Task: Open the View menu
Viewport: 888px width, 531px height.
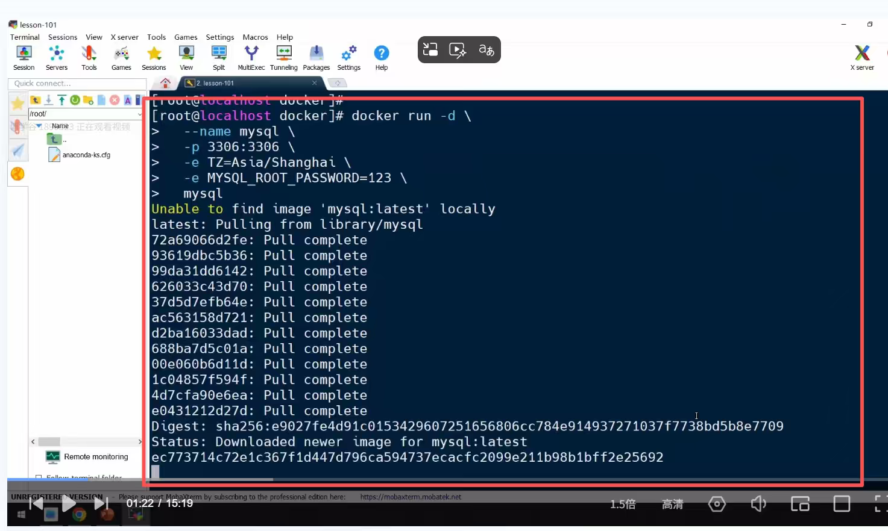Action: [94, 37]
